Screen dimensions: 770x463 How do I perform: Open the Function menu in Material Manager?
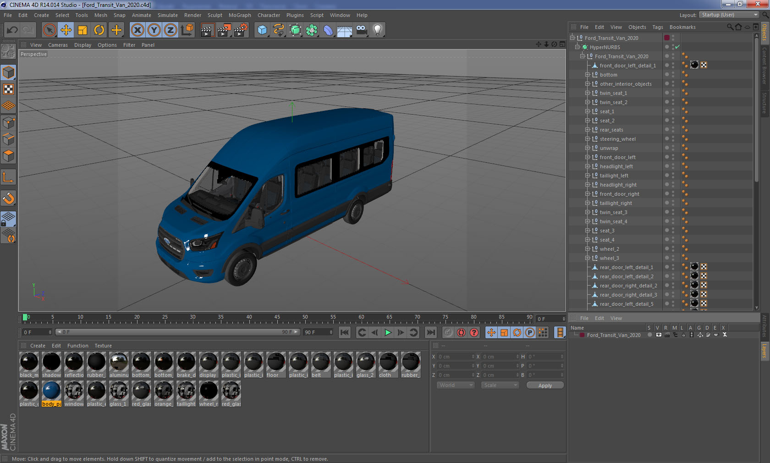[x=77, y=346]
